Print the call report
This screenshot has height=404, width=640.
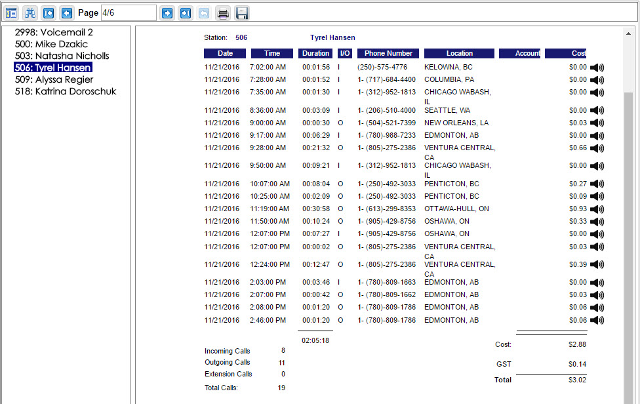tap(223, 13)
